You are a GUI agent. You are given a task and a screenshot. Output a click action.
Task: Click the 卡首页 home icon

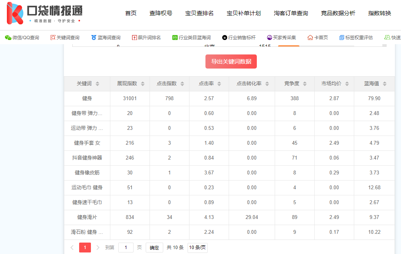tap(310, 37)
